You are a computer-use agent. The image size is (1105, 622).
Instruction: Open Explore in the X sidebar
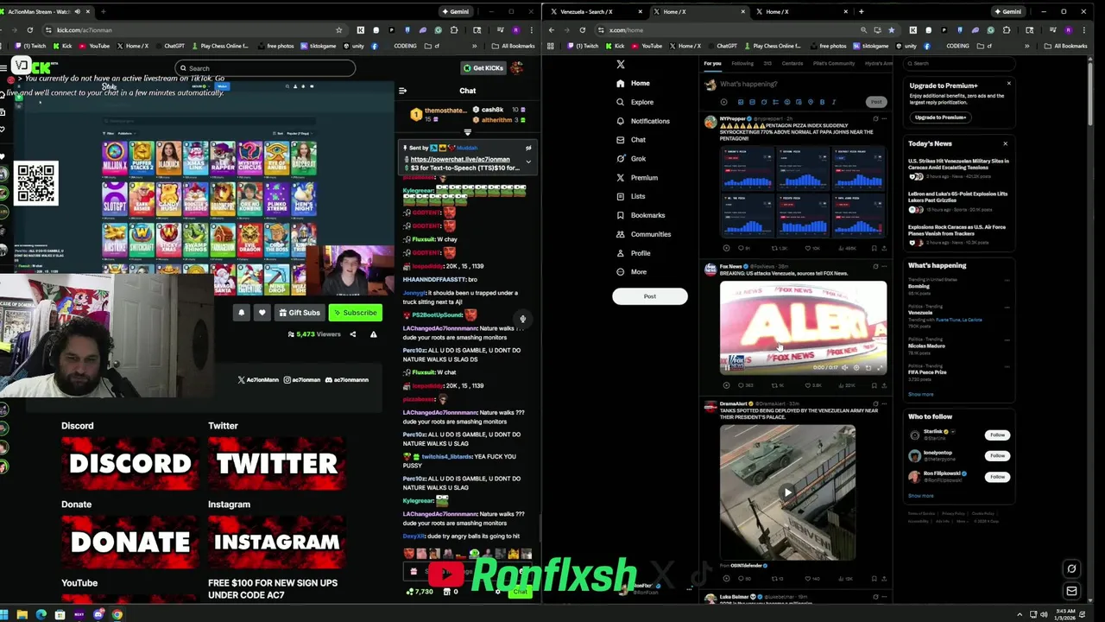point(635,102)
